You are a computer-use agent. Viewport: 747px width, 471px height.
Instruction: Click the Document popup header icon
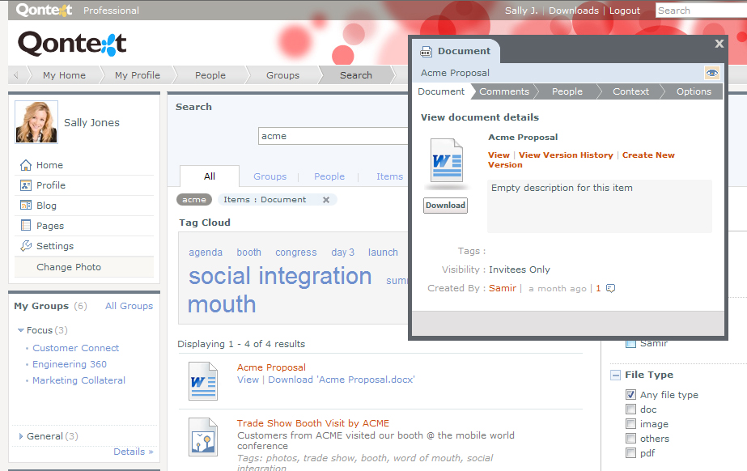pyautogui.click(x=426, y=52)
